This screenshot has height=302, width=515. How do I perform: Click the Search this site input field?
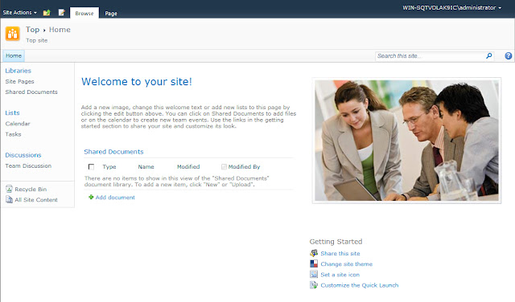430,55
